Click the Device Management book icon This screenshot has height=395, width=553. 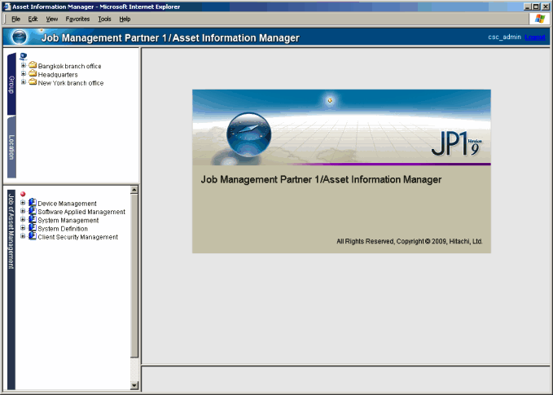click(x=33, y=203)
